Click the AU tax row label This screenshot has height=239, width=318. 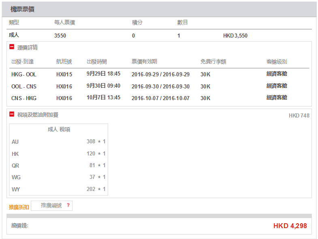pyautogui.click(x=15, y=142)
